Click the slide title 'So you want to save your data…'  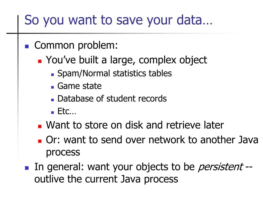pos(118,21)
